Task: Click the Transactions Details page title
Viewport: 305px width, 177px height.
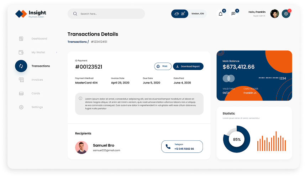Action: pos(93,34)
